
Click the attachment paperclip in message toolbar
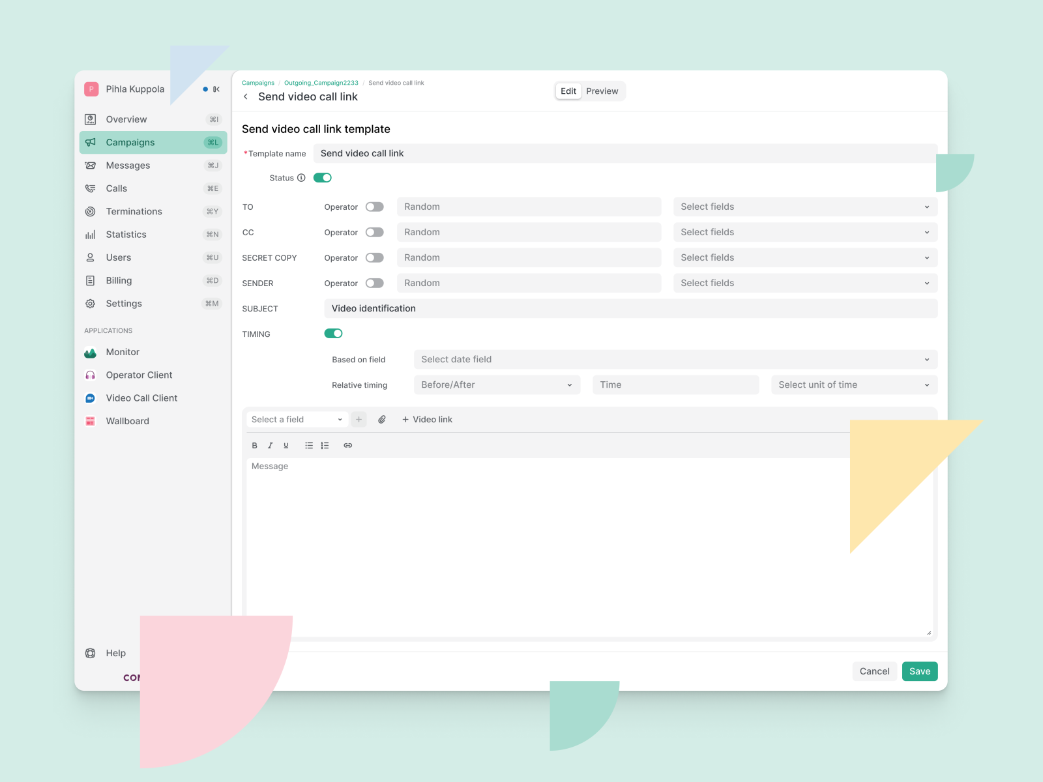point(382,419)
